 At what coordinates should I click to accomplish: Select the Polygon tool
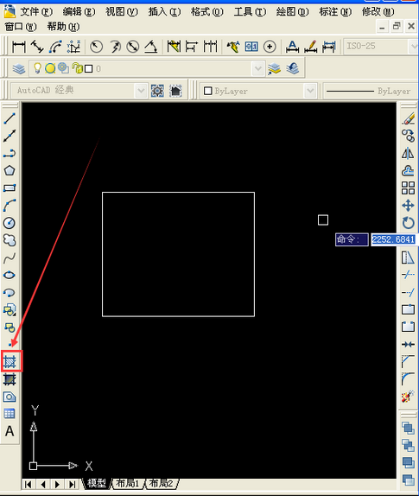[x=10, y=171]
